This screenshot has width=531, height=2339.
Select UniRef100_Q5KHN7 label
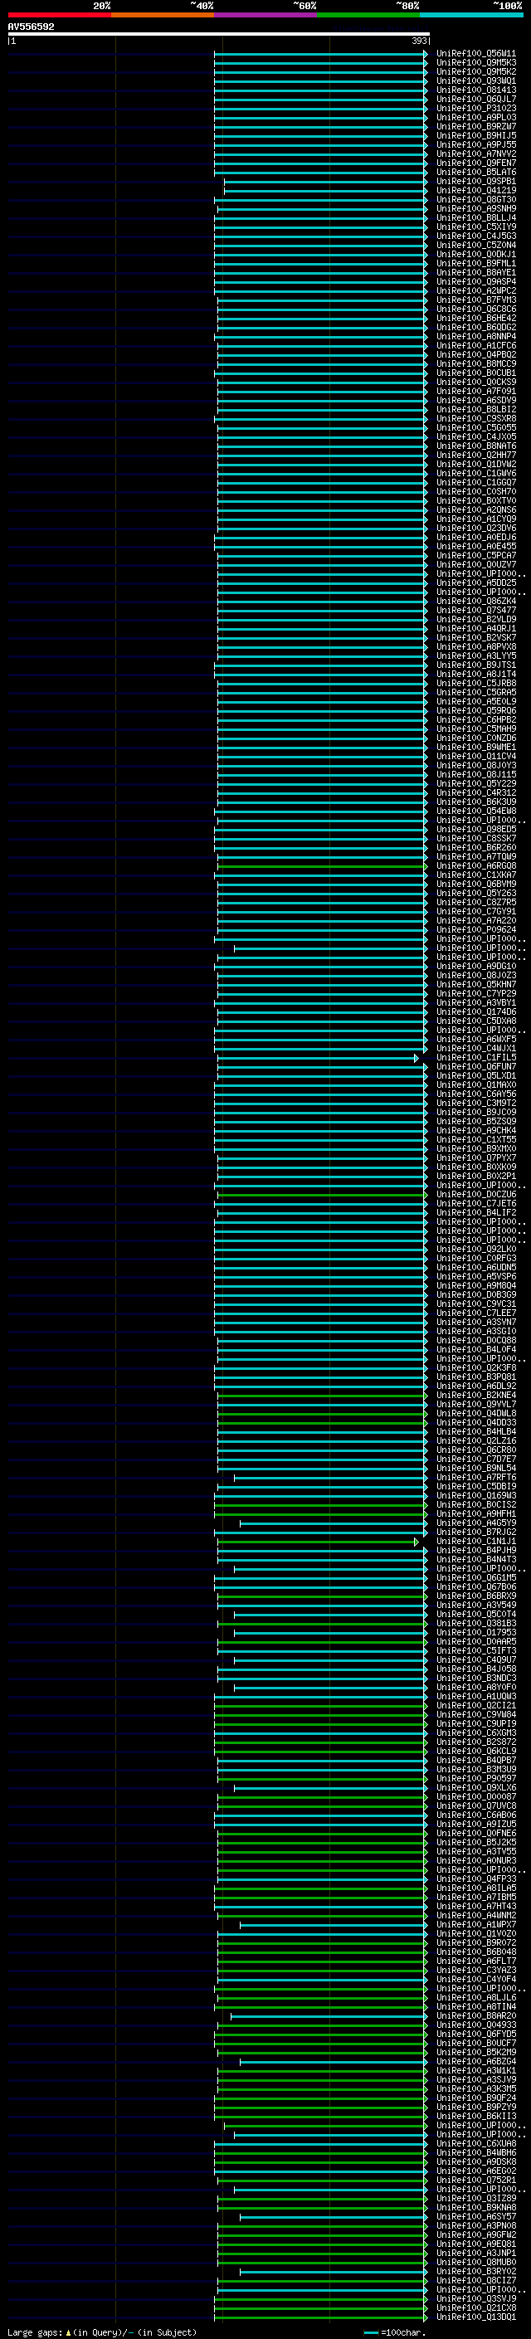tap(476, 985)
